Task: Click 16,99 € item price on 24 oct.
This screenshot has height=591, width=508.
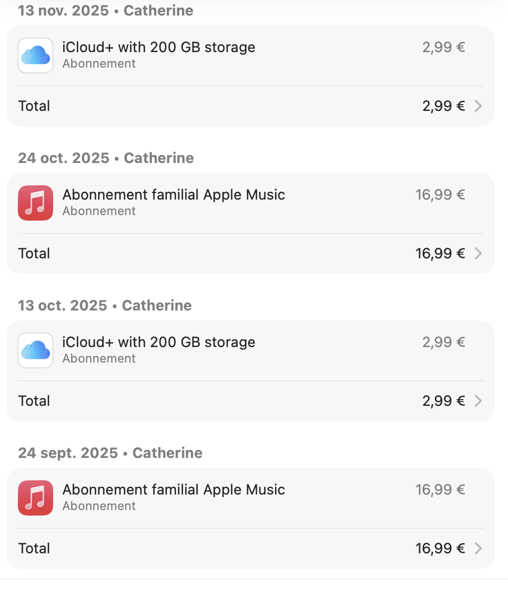Action: [440, 195]
